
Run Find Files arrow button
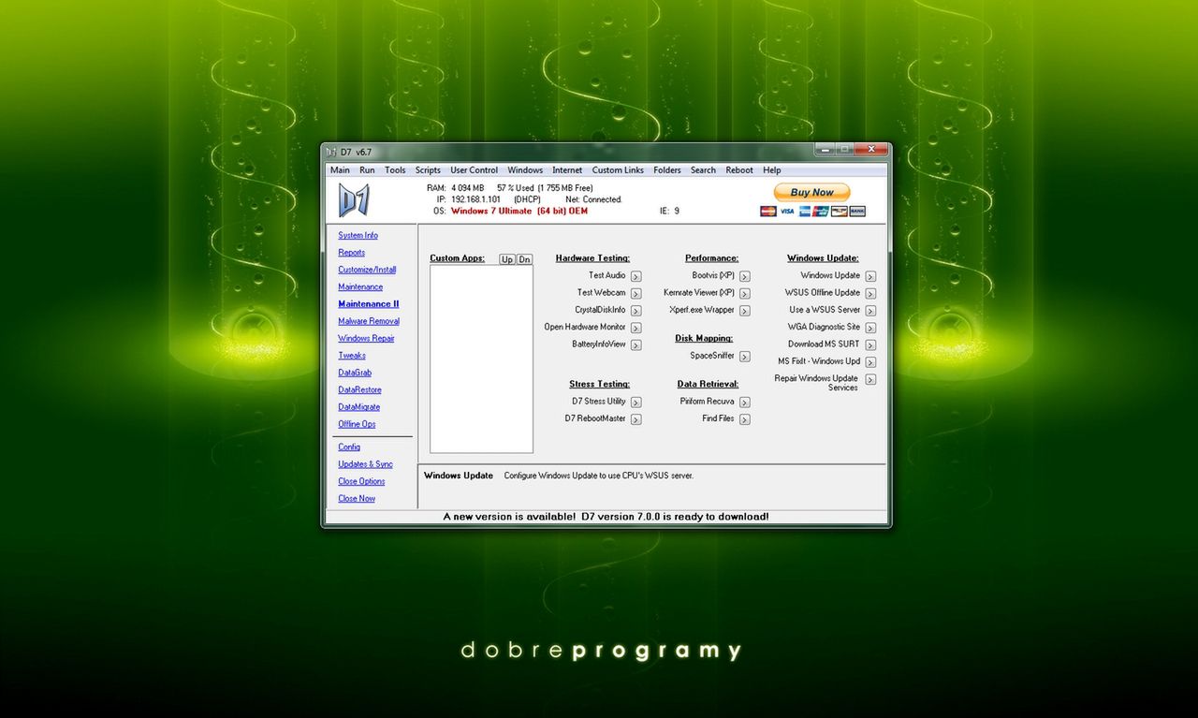(744, 419)
